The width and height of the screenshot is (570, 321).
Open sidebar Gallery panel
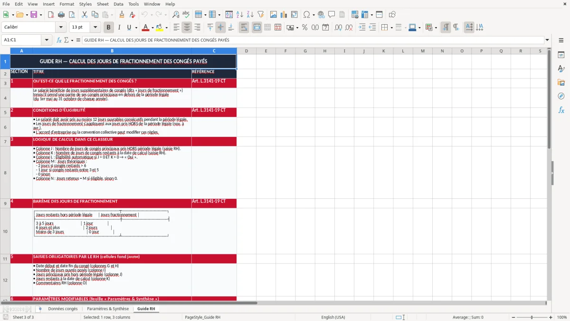click(x=561, y=83)
